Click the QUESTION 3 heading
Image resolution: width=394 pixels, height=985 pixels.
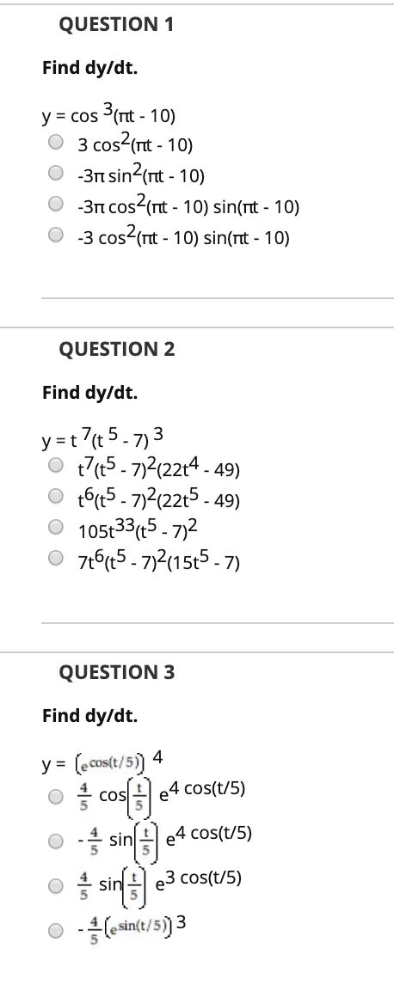[x=117, y=673]
